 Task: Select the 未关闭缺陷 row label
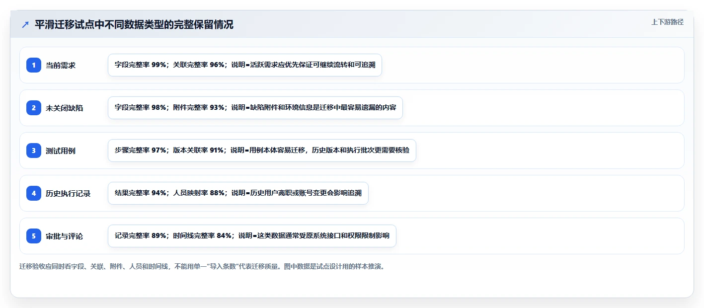coord(65,108)
